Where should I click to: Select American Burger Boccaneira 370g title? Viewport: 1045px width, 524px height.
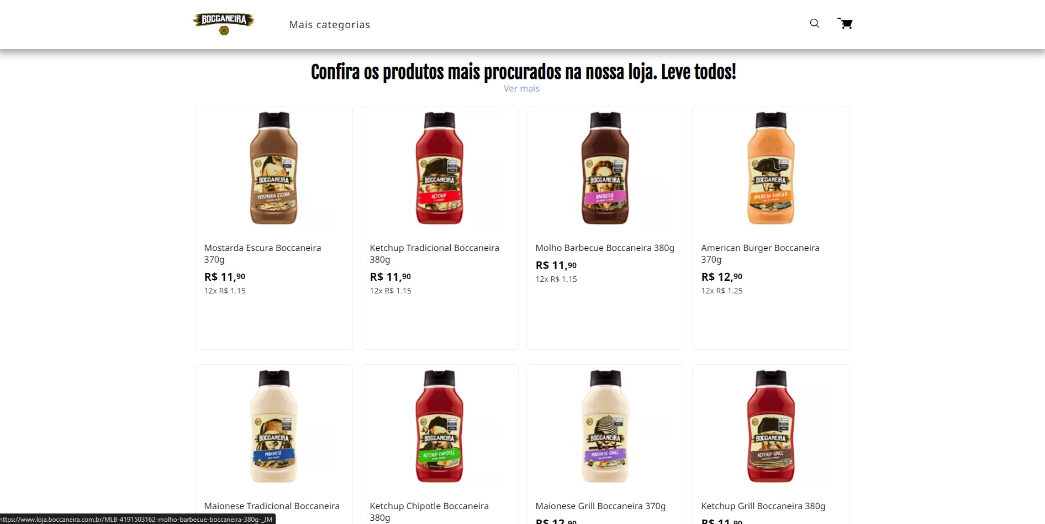coord(760,254)
